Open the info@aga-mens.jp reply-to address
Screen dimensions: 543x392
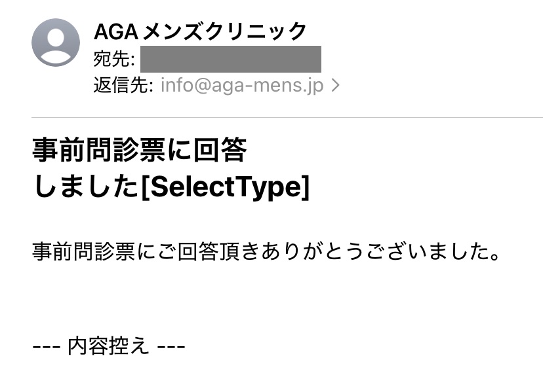click(x=242, y=85)
